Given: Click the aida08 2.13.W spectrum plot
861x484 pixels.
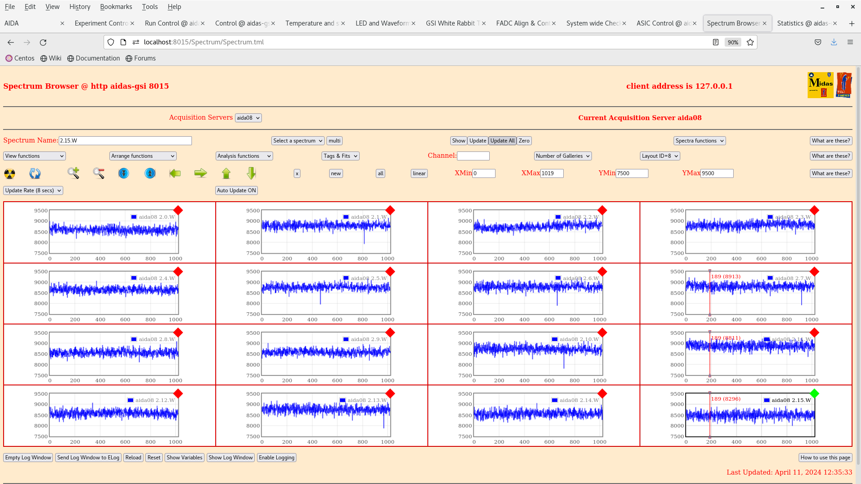Looking at the screenshot, I should coord(326,415).
